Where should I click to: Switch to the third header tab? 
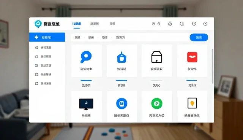pyautogui.click(x=112, y=24)
